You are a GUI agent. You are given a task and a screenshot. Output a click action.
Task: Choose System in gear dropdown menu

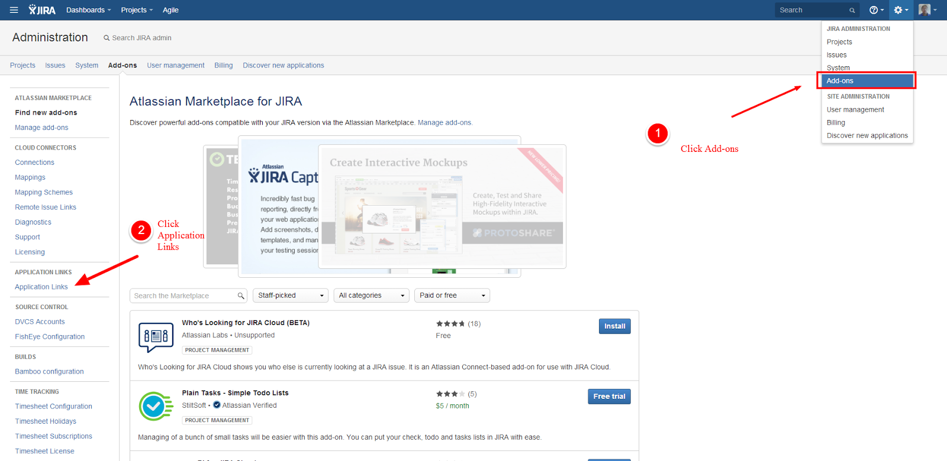tap(867, 67)
